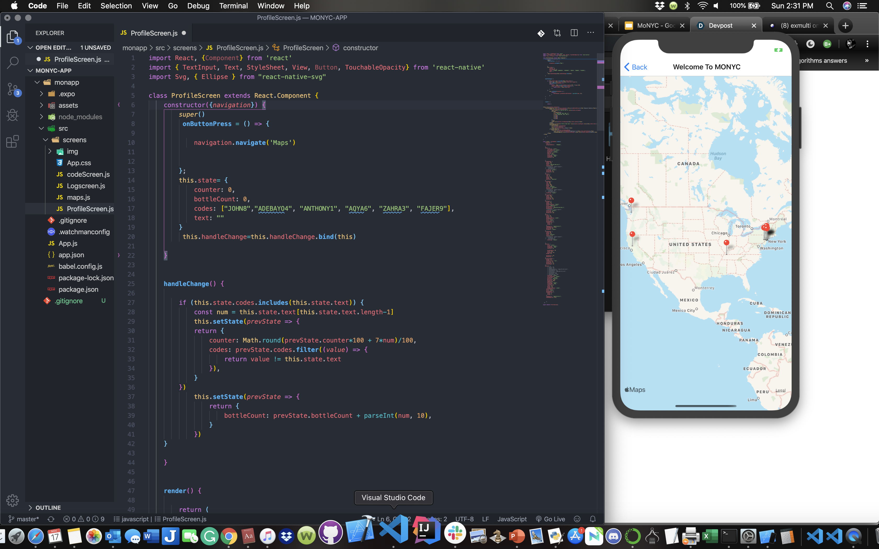
Task: Open the Wi-Fi menu bar icon
Action: pyautogui.click(x=703, y=6)
